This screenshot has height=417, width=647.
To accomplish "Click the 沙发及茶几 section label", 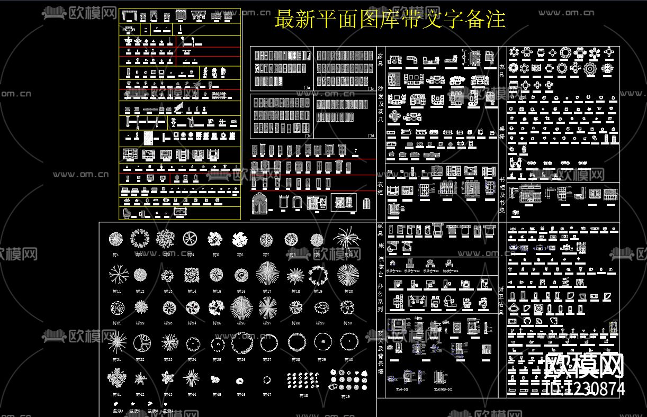I will [381, 104].
